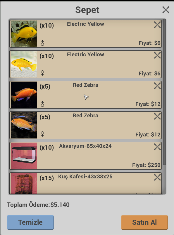
Task: Select male Red Zebra fish thumbnail
Action: click(24, 95)
